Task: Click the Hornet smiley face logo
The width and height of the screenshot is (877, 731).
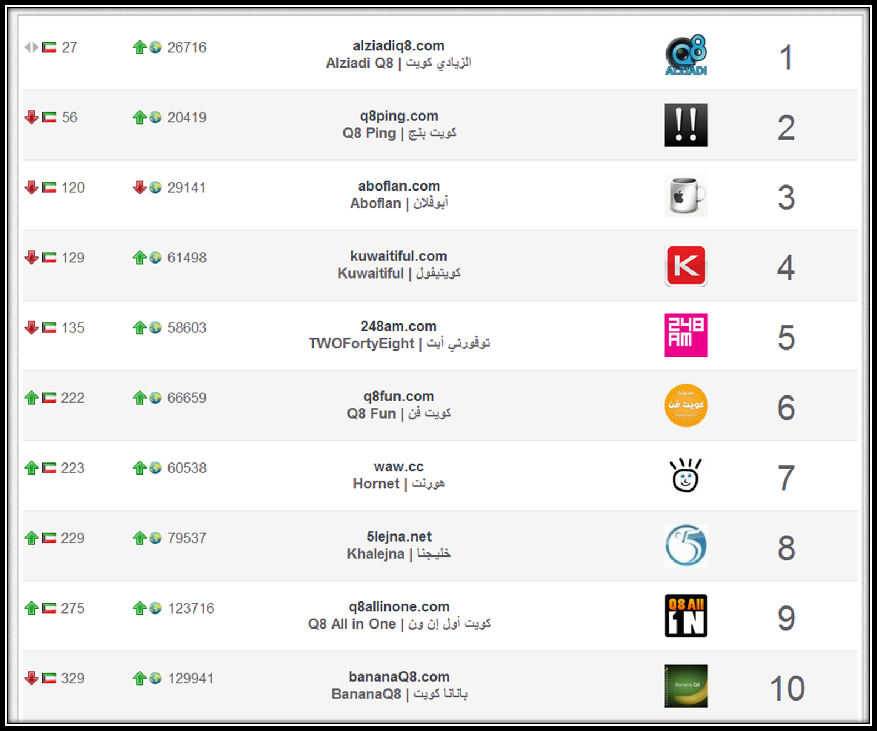Action: coord(686,476)
